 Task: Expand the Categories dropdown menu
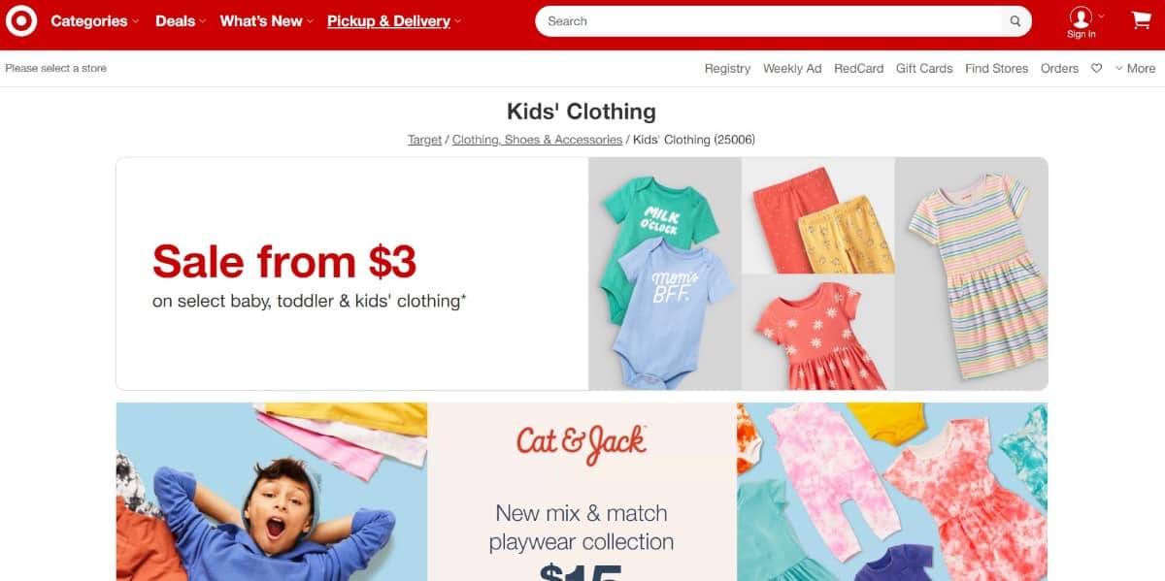point(94,21)
